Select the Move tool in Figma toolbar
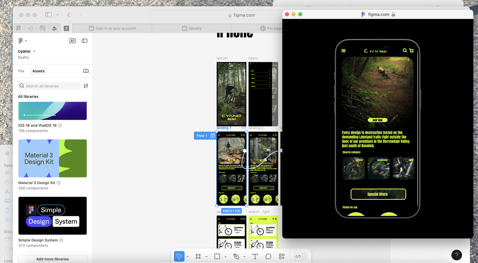The image size is (478, 263). (179, 257)
